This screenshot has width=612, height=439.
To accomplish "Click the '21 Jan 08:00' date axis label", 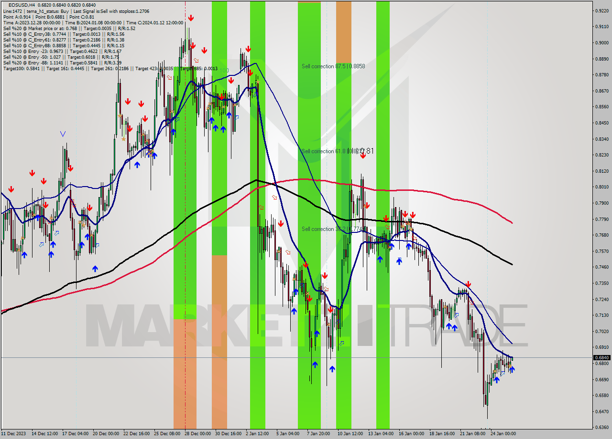I will pyautogui.click(x=472, y=434).
